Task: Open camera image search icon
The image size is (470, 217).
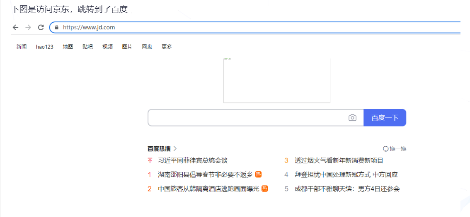Action: [x=352, y=118]
